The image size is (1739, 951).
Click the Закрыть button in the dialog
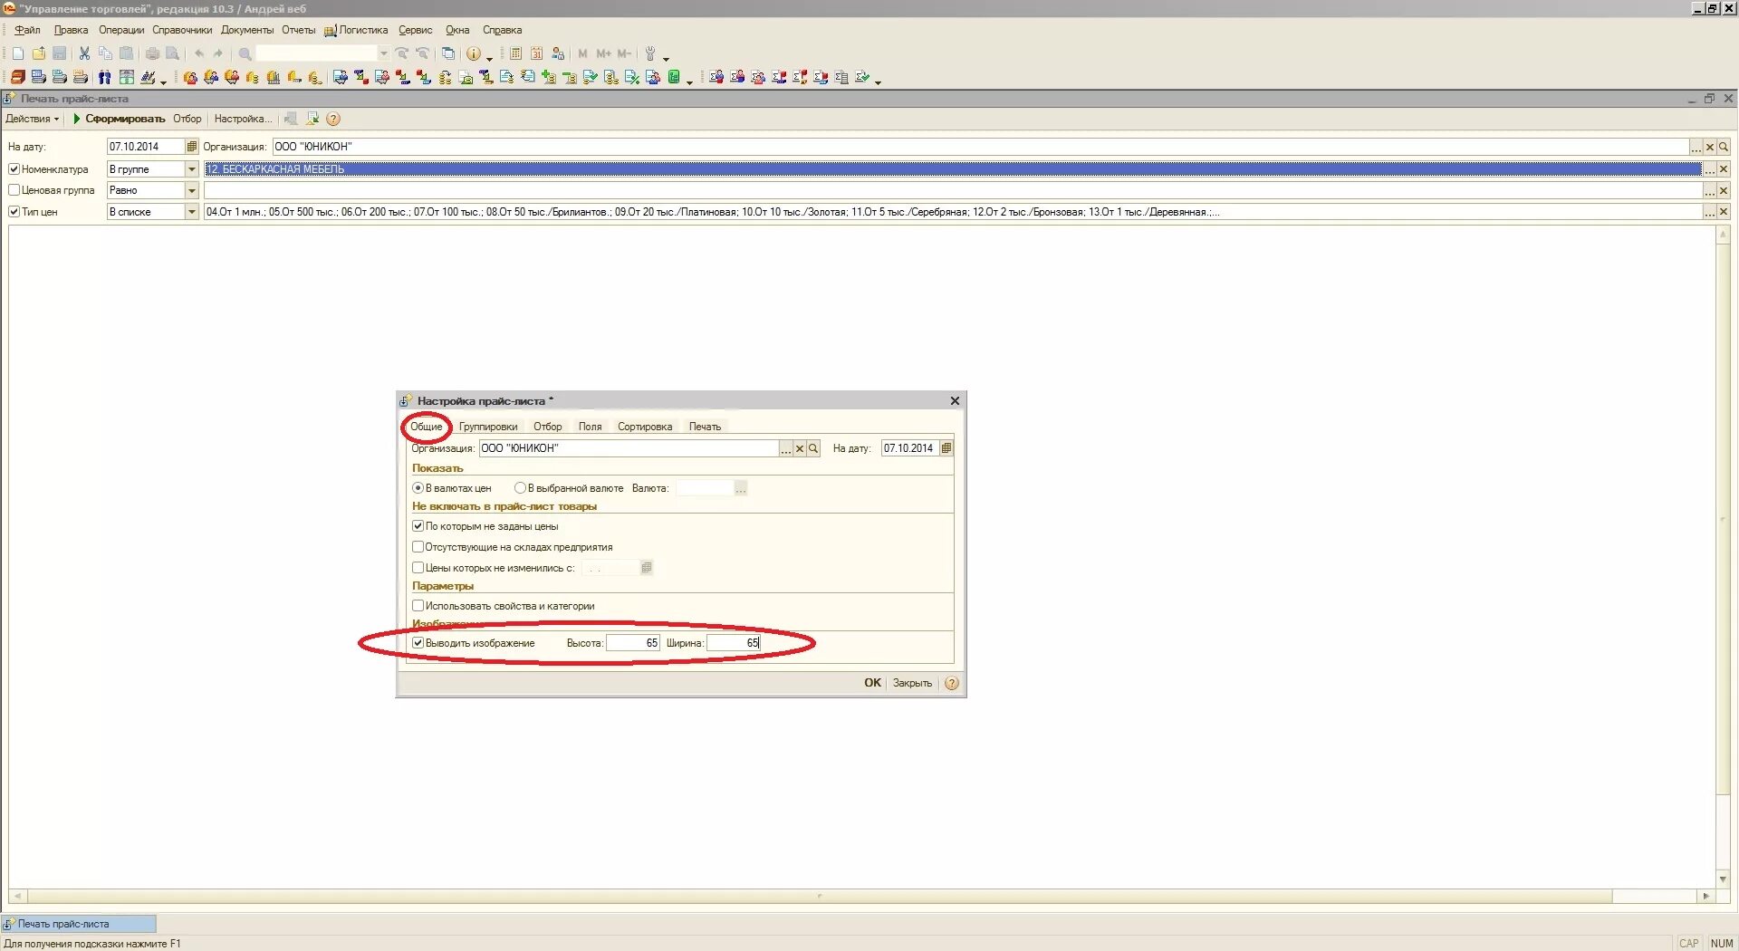(912, 683)
